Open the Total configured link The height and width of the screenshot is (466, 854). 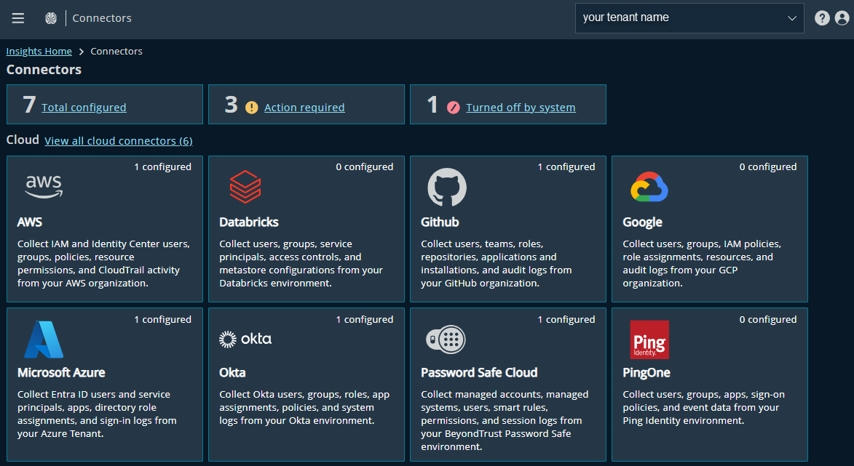click(84, 108)
